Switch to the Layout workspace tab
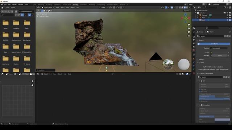The width and height of the screenshot is (232, 130). click(34, 5)
